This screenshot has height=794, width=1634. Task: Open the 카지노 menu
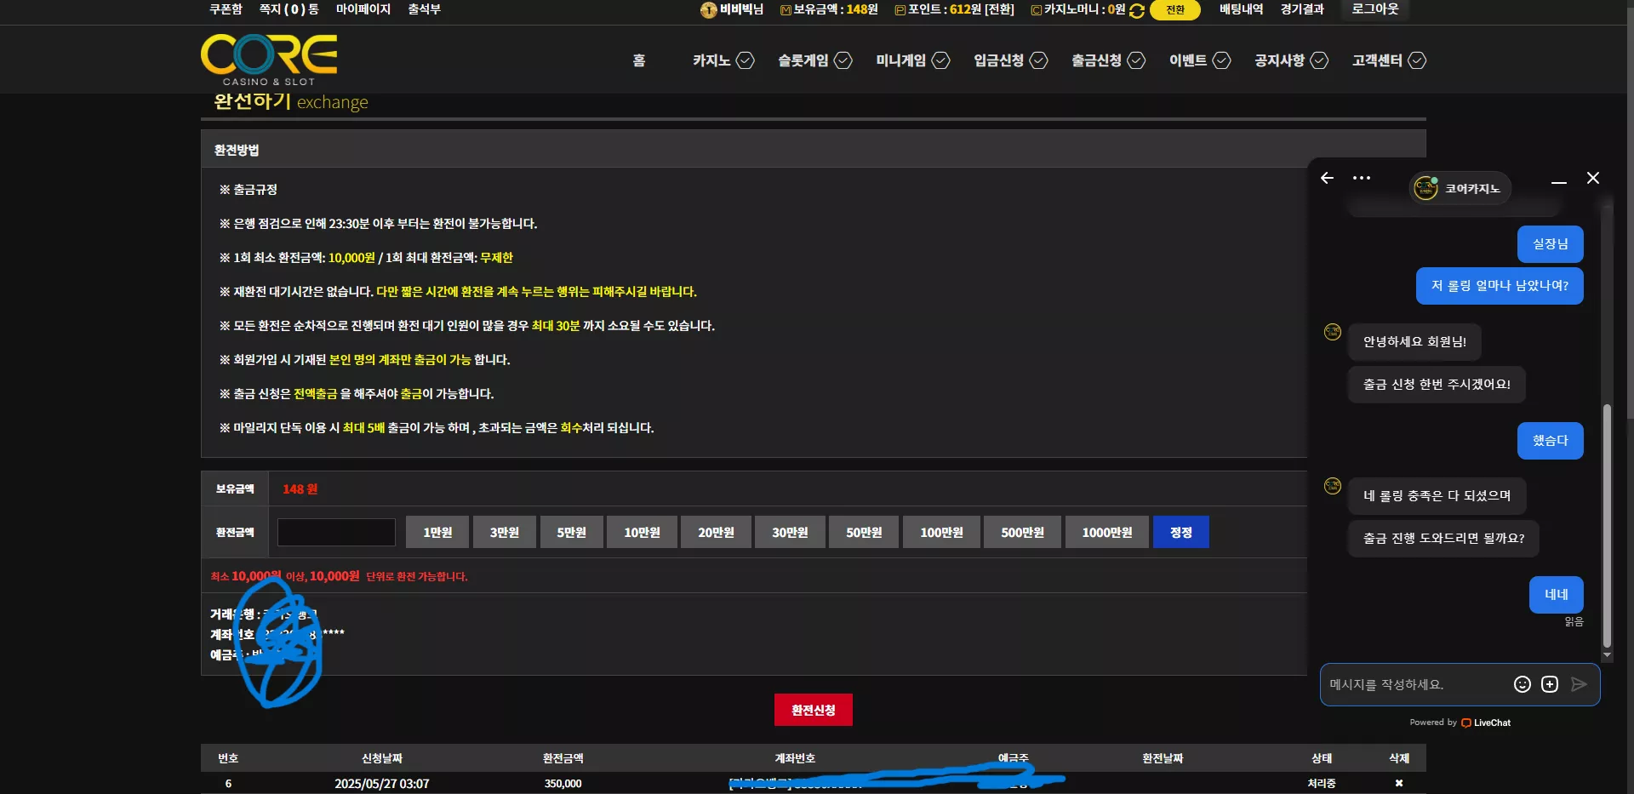[711, 60]
